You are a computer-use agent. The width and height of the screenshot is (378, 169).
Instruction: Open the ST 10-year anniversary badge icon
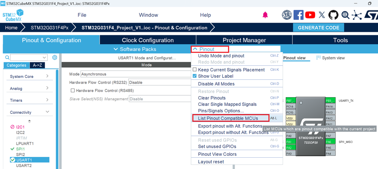coord(286,15)
